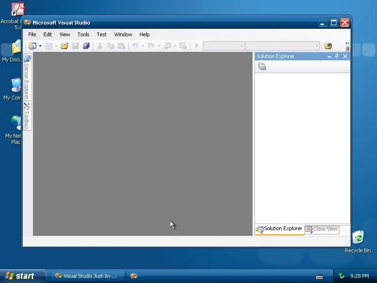The width and height of the screenshot is (377, 283).
Task: Select the Visual Studio Just-In-Time taskbar button
Action: point(88,276)
